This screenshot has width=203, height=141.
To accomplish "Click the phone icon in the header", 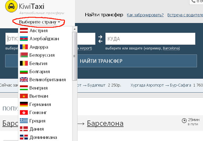I will (193, 1).
